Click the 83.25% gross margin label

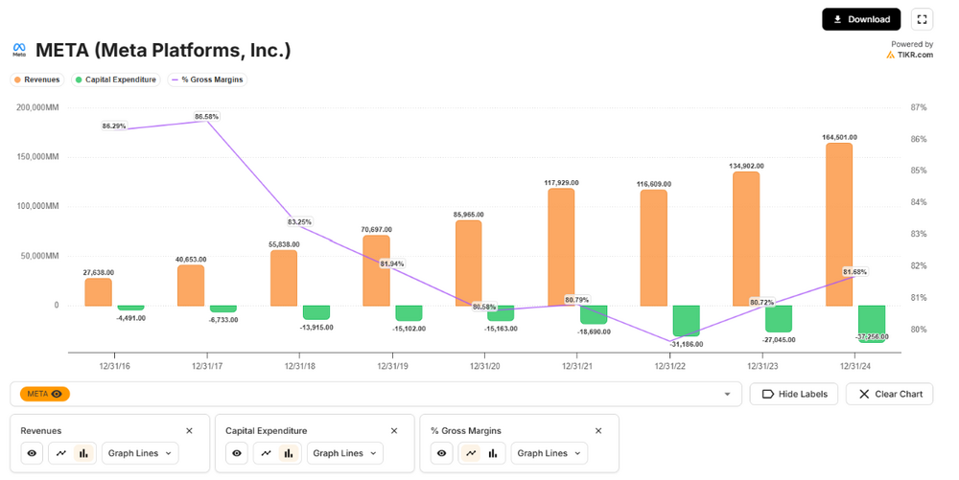(299, 221)
